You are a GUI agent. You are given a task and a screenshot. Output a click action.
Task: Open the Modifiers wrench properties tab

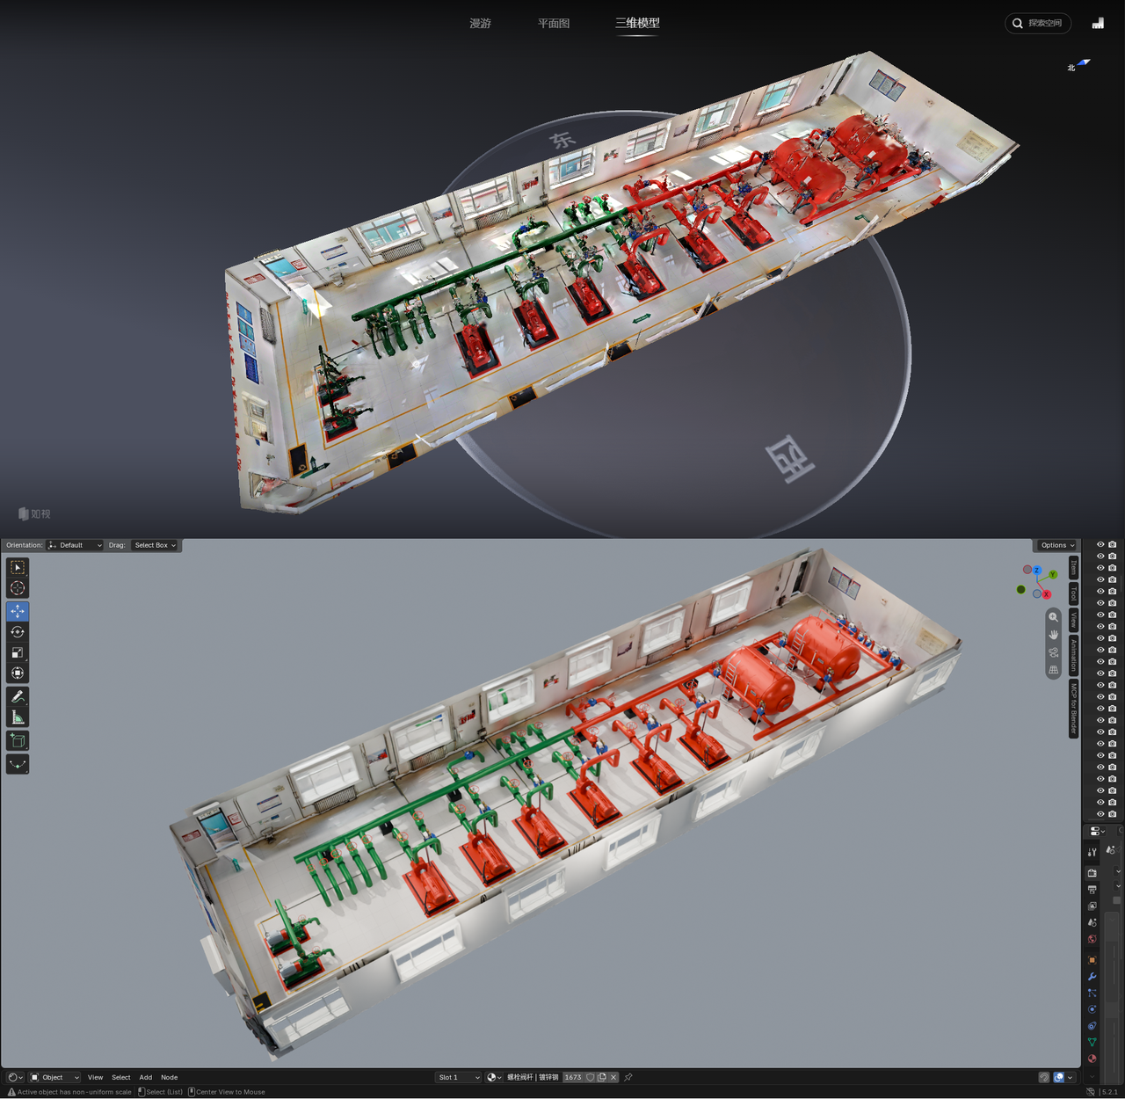coord(1092,977)
